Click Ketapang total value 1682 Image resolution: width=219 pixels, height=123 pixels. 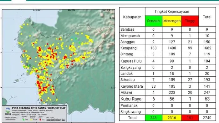point(207,48)
